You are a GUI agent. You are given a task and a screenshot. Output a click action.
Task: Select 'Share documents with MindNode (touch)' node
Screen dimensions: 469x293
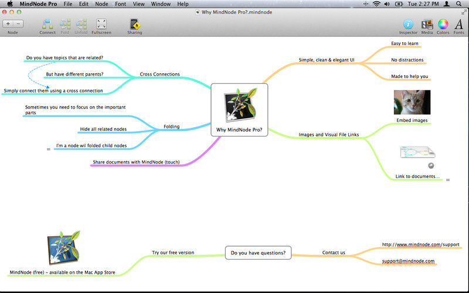pyautogui.click(x=136, y=162)
